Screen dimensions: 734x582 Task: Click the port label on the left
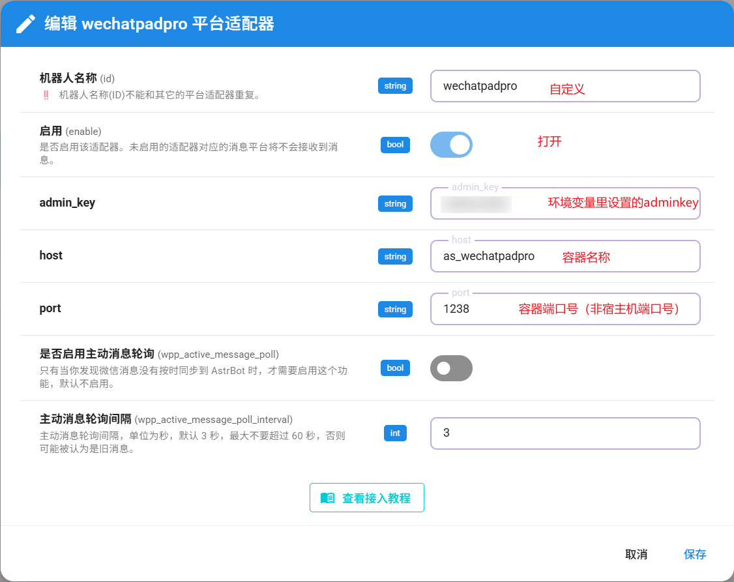click(x=50, y=308)
